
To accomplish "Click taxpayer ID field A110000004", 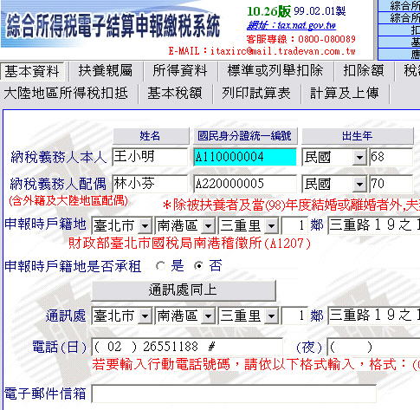I will 245,157.
